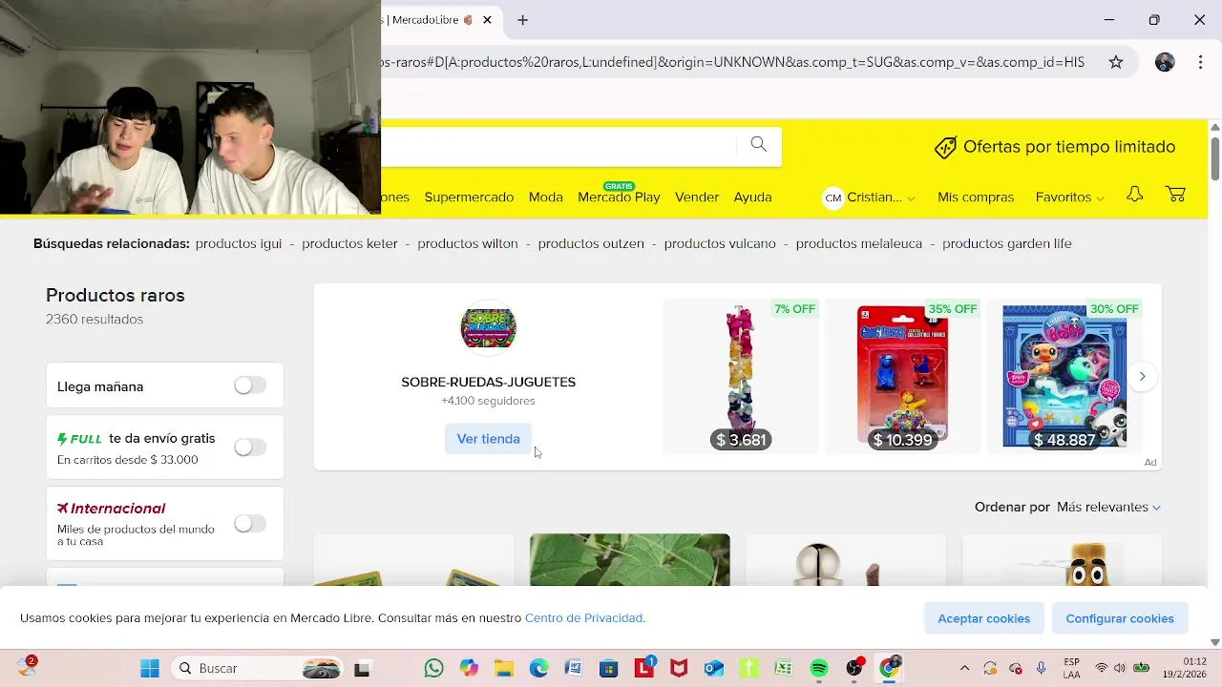Open WhatsApp from the taskbar
Viewport: 1222px width, 687px height.
pyautogui.click(x=434, y=668)
